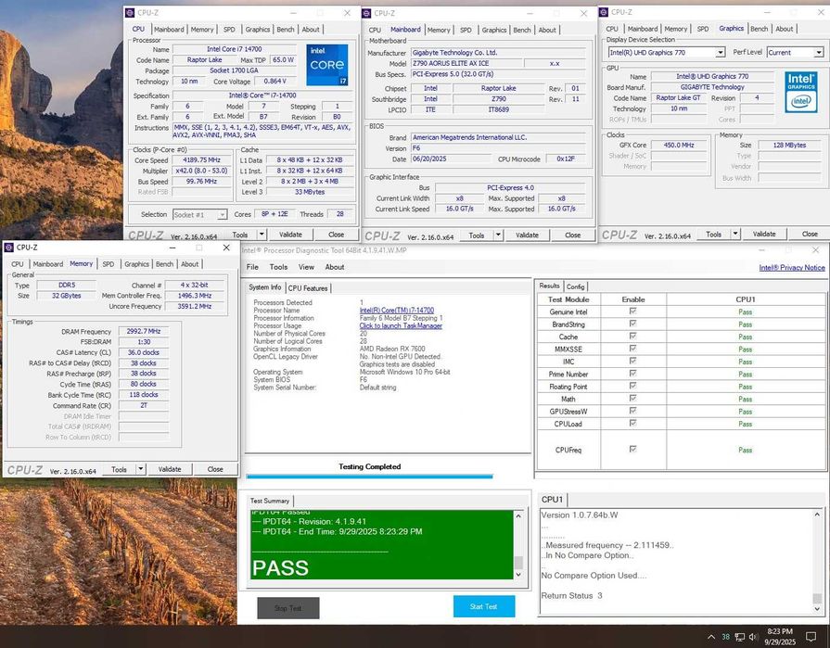Toggle the CPUFreq test checkbox
The image size is (830, 648).
pos(632,449)
